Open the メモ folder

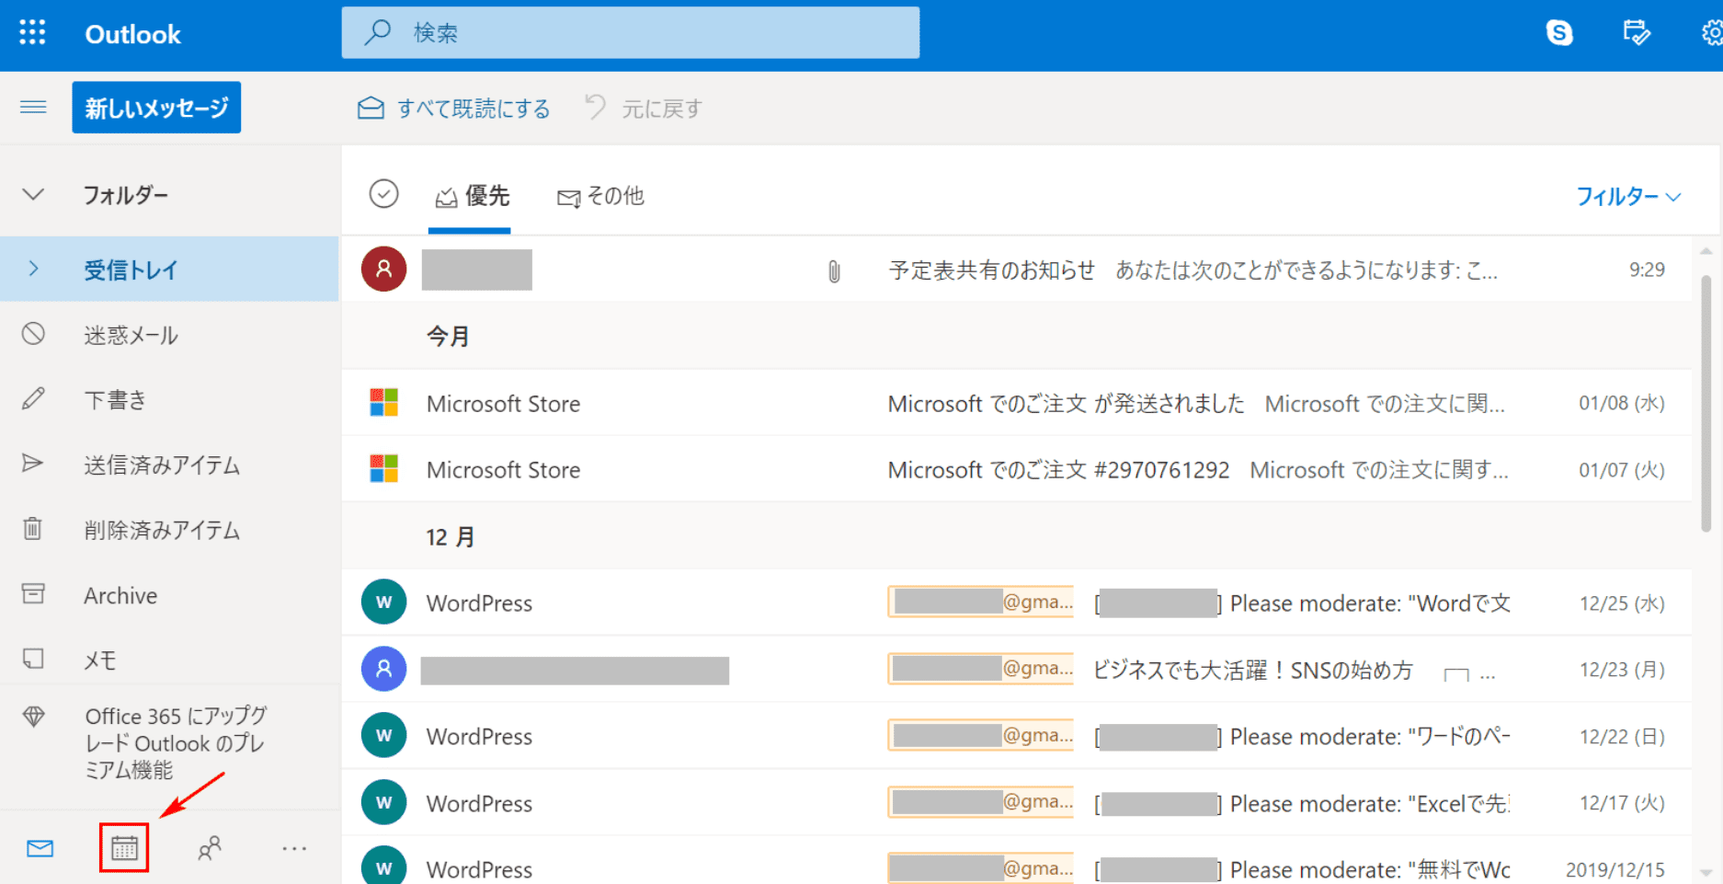pyautogui.click(x=169, y=660)
